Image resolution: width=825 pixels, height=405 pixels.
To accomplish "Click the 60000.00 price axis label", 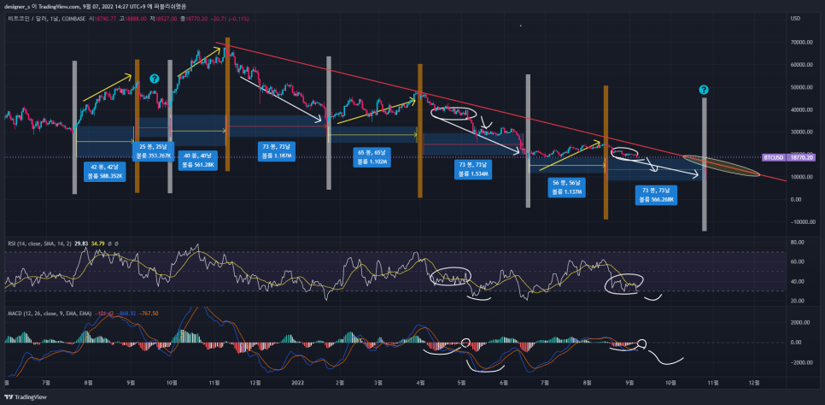I will tap(800, 65).
